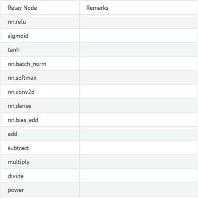
Task: Click the add row entry
Action: [13, 134]
